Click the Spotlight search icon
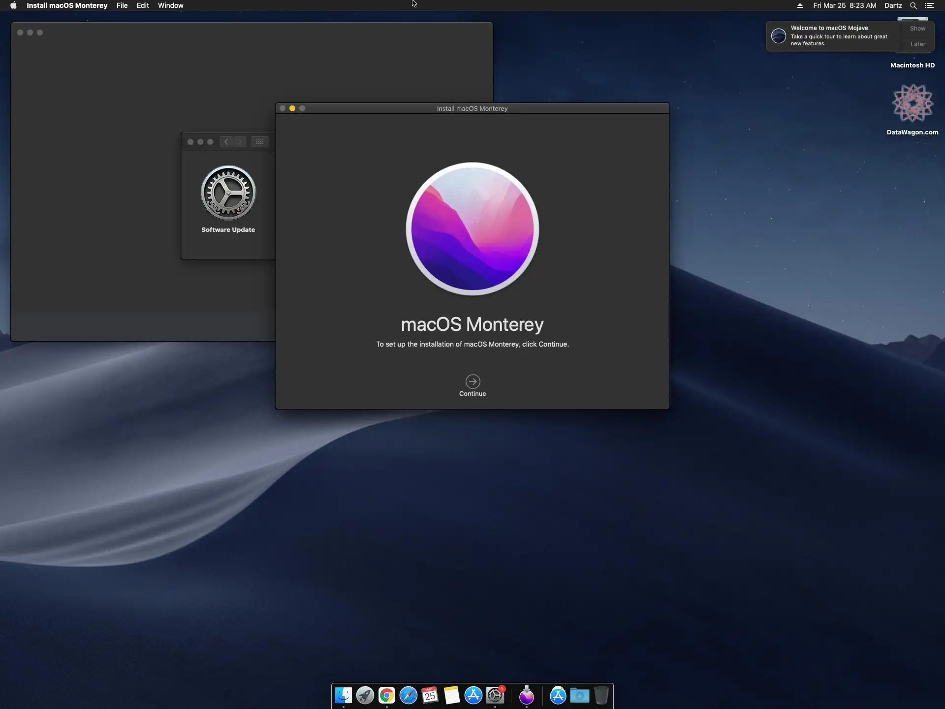 [913, 5]
